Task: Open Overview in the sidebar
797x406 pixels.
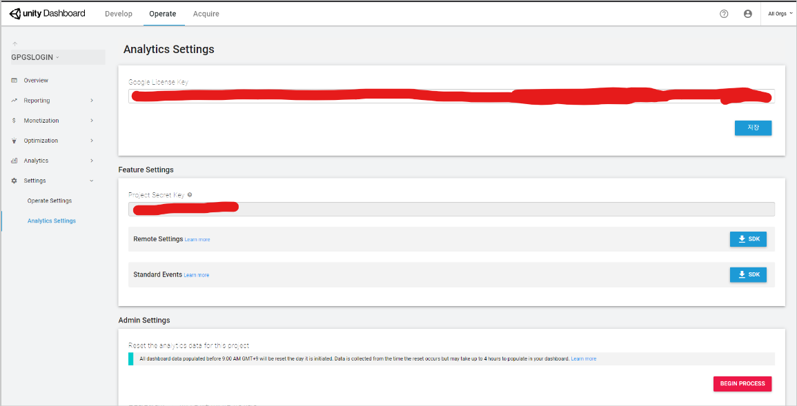Action: pos(36,81)
